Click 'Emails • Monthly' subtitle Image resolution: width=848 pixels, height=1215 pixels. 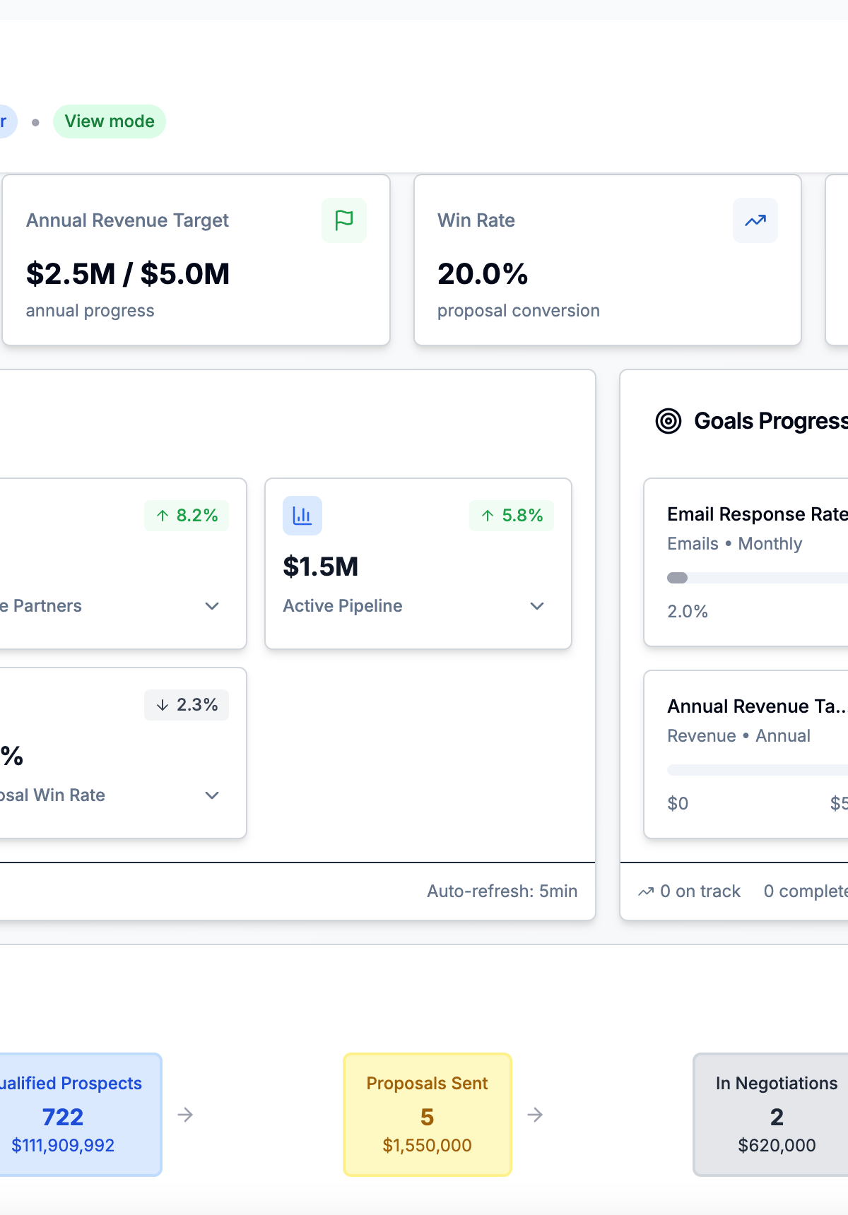click(x=735, y=544)
